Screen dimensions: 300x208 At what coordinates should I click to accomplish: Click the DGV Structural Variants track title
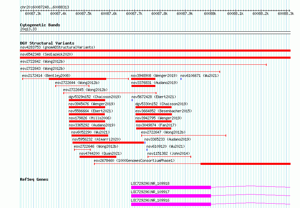(x=47, y=43)
